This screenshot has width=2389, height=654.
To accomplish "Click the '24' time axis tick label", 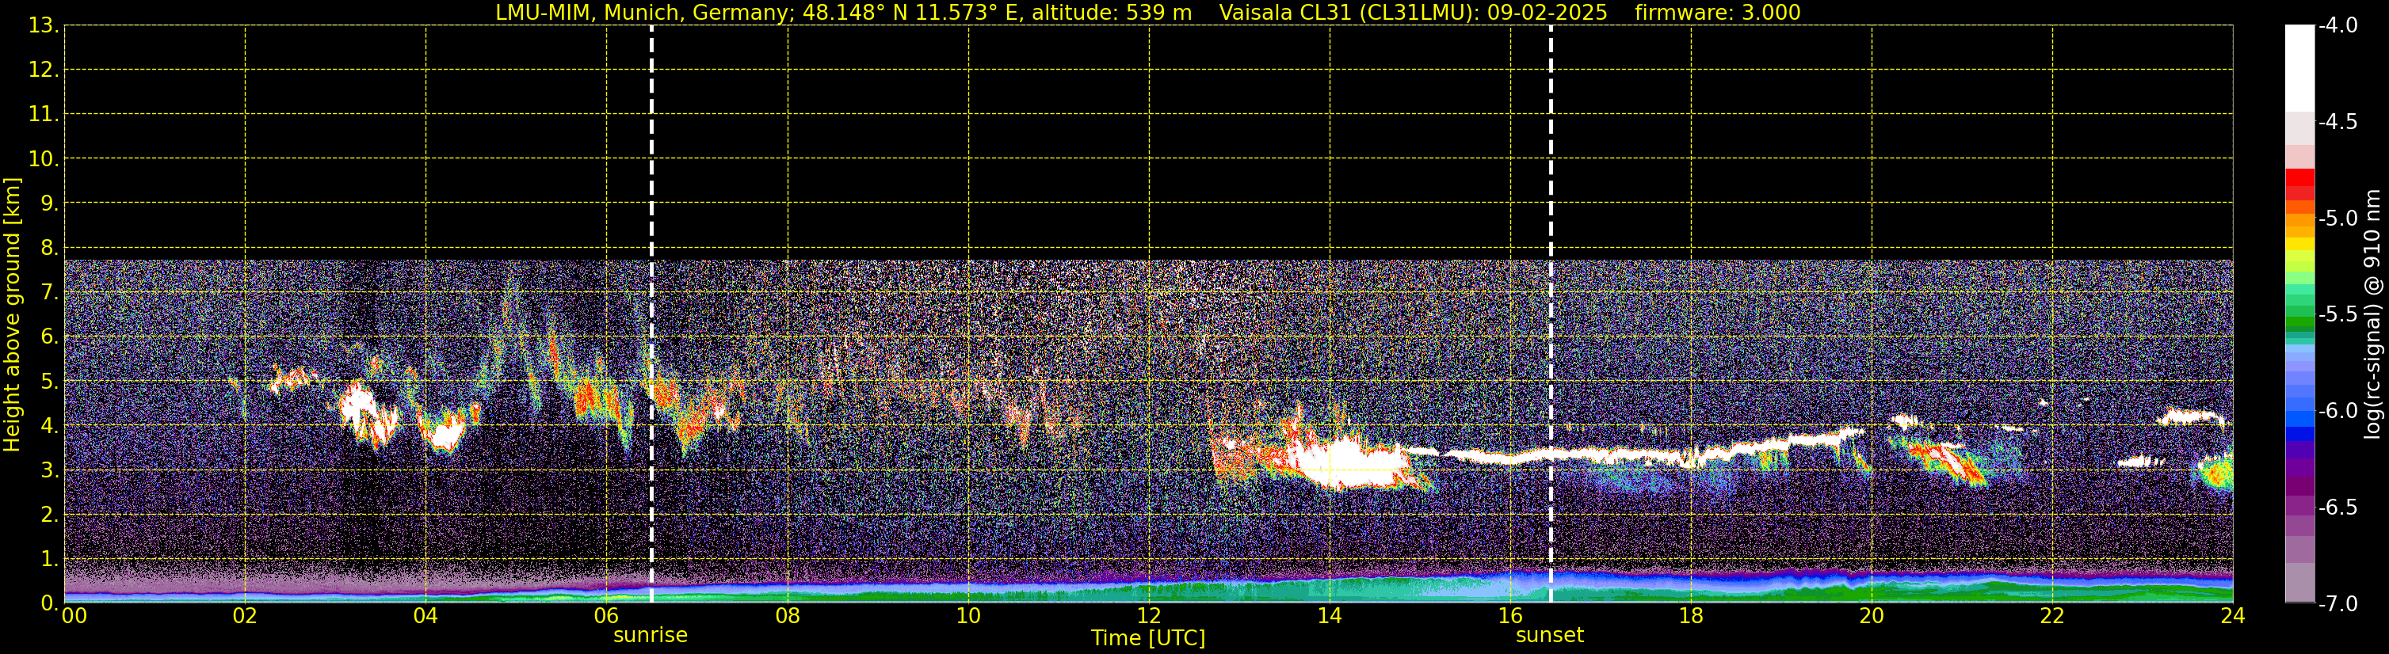I will tap(2233, 616).
